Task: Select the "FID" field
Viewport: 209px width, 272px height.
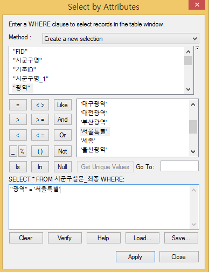Action: 20,52
